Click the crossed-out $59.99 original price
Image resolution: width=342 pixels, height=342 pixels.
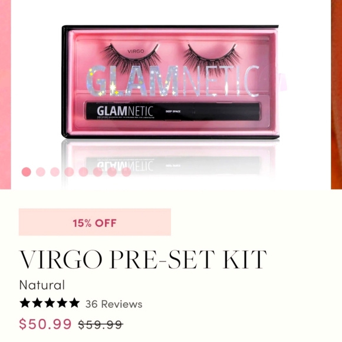click(101, 324)
